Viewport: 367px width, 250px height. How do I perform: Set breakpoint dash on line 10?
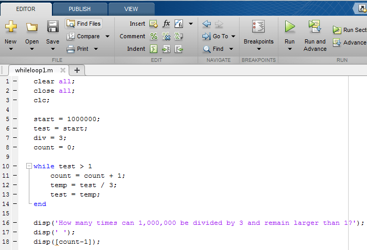click(15, 166)
